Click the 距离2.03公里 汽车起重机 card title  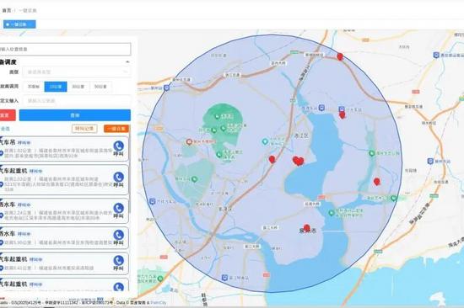(x=13, y=171)
